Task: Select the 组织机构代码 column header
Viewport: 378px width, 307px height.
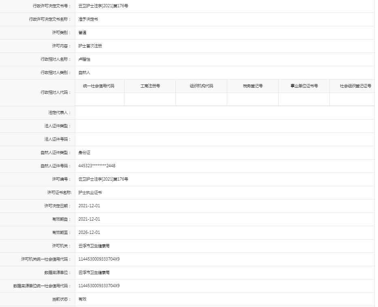Action: 201,85
